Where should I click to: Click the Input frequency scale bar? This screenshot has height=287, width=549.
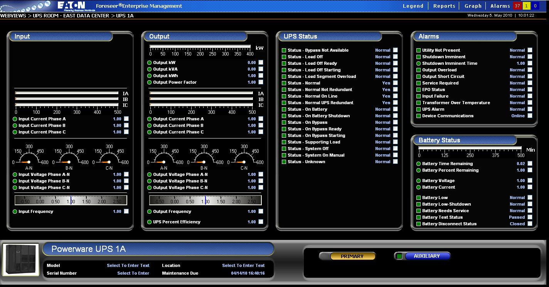pos(71,200)
